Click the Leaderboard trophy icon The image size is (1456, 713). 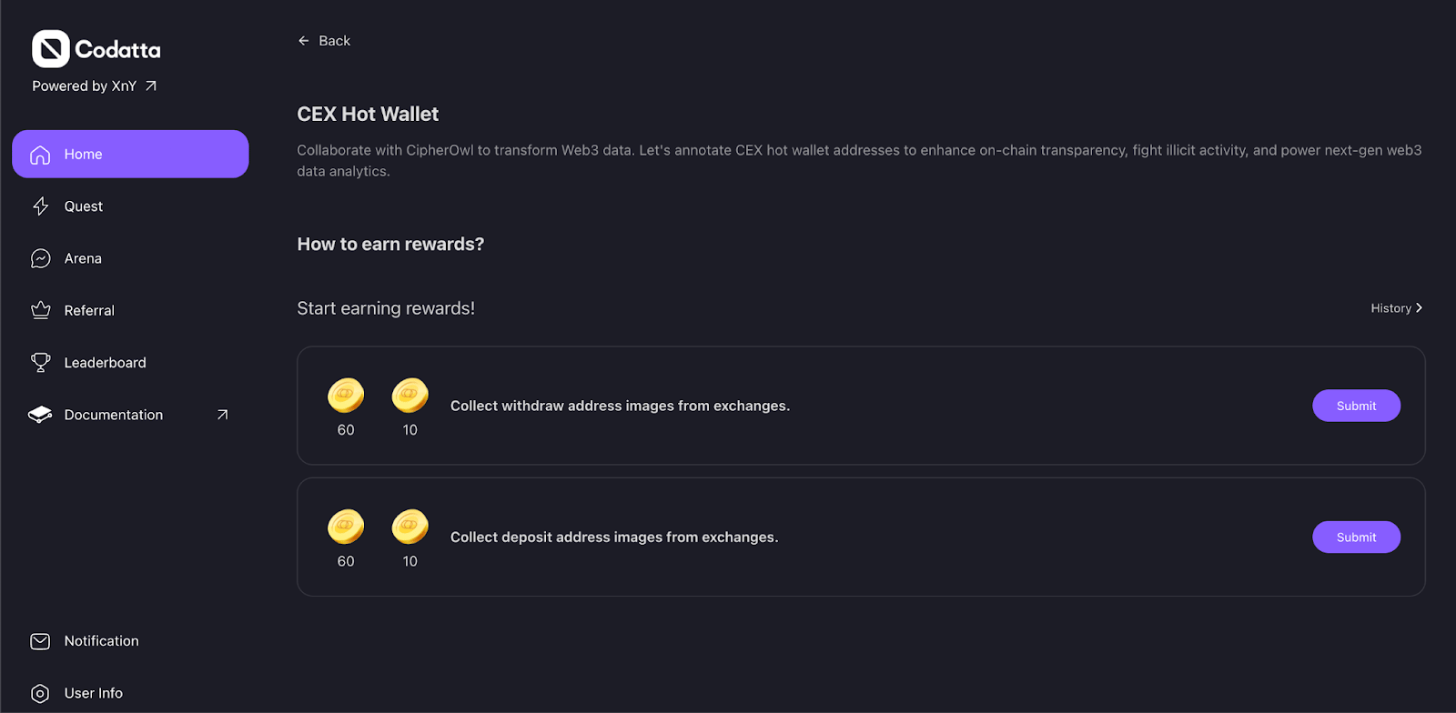40,362
